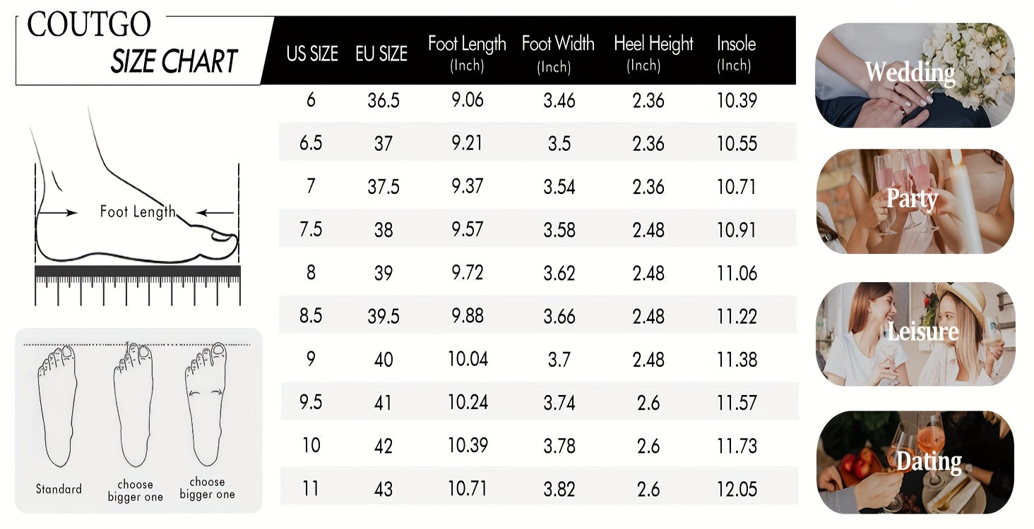1034x529 pixels.
Task: Click the EU size 39 cell
Action: pos(384,273)
